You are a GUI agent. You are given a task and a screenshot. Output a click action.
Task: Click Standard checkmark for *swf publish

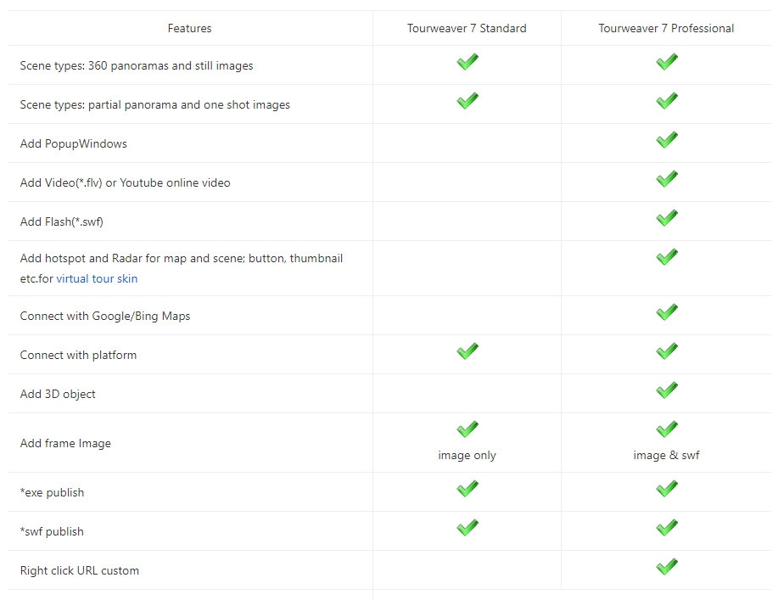click(467, 528)
